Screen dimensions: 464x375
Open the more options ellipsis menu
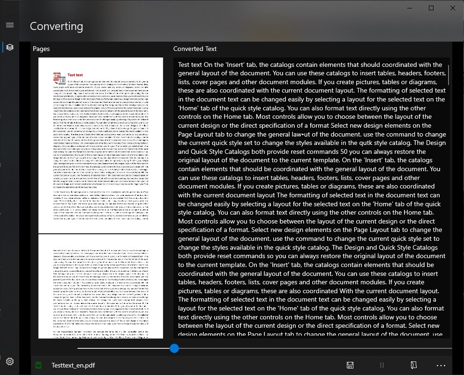click(441, 366)
